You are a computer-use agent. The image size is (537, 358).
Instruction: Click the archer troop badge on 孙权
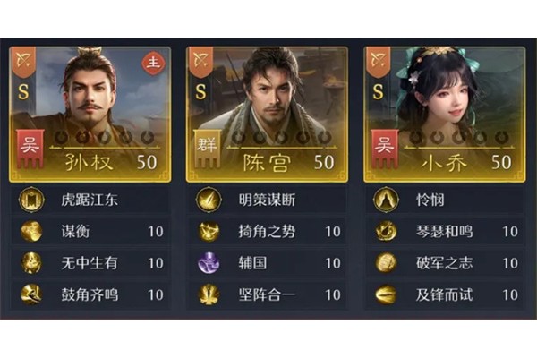pos(23,62)
